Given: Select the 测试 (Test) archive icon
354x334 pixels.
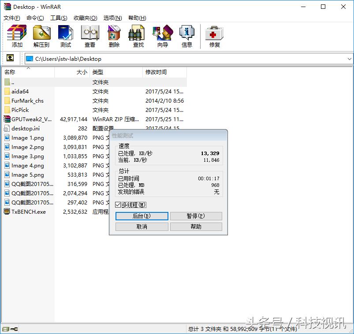Looking at the screenshot, I should tap(65, 35).
